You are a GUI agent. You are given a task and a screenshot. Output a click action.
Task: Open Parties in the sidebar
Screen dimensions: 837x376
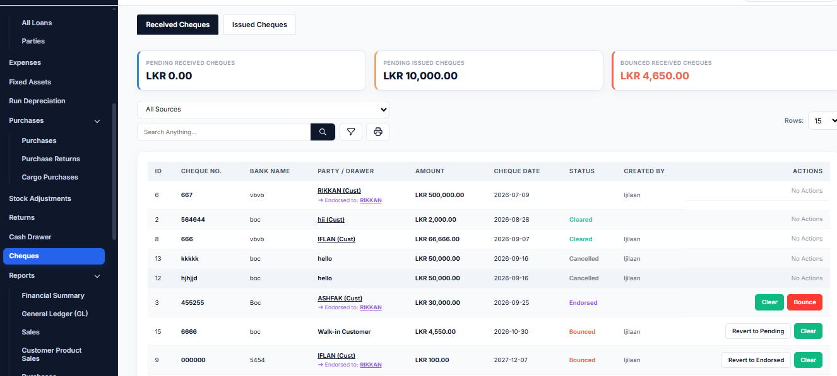(x=33, y=41)
